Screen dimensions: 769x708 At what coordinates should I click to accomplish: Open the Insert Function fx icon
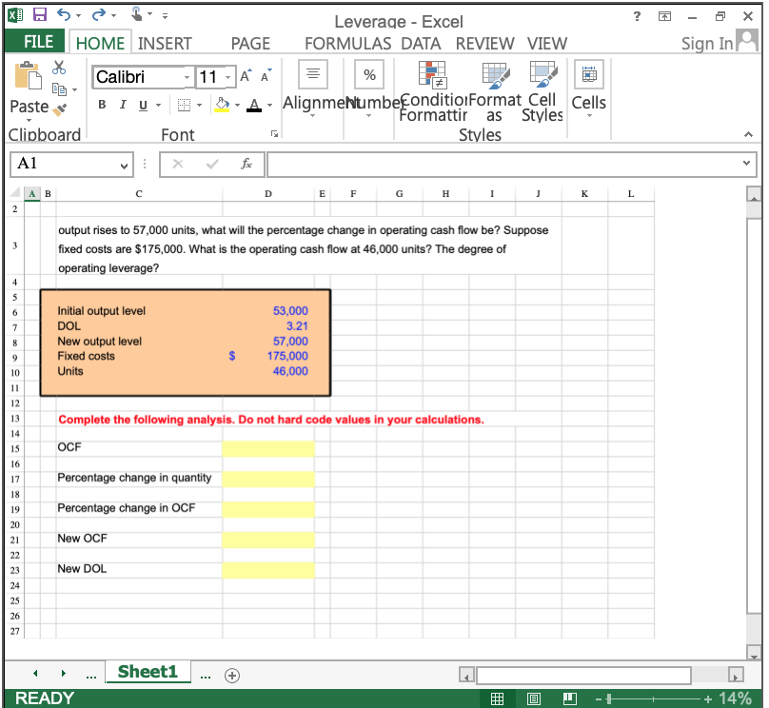(x=246, y=164)
